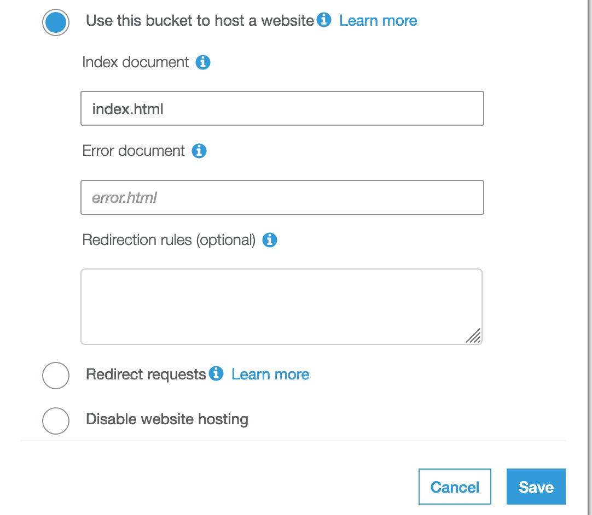Click the Redirection rules info icon
The height and width of the screenshot is (515, 592).
click(270, 240)
